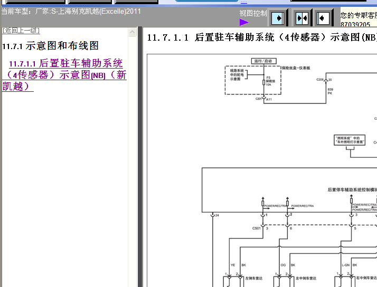Viewport: 377px width, 287px height.
Task: Click the 返回上一级 link
Action: (21, 31)
